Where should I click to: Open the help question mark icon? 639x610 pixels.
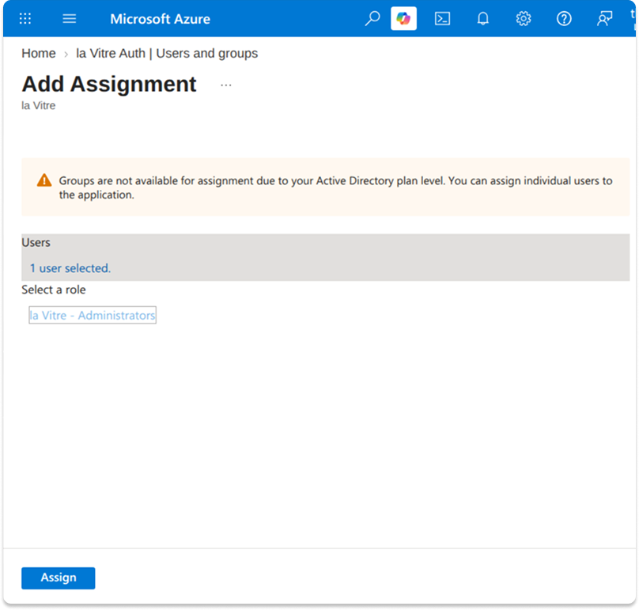click(564, 19)
